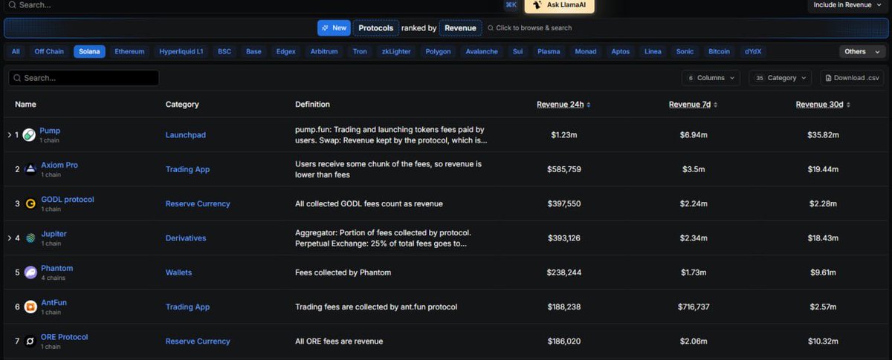
Task: Select the zkLighter chain tab
Action: [x=395, y=52]
